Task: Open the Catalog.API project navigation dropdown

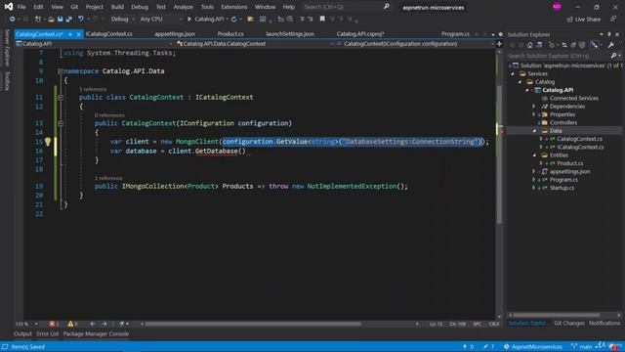Action: click(x=94, y=44)
